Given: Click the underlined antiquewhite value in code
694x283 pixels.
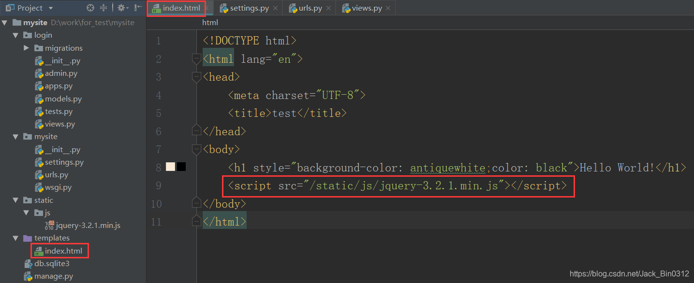Looking at the screenshot, I should [x=448, y=168].
